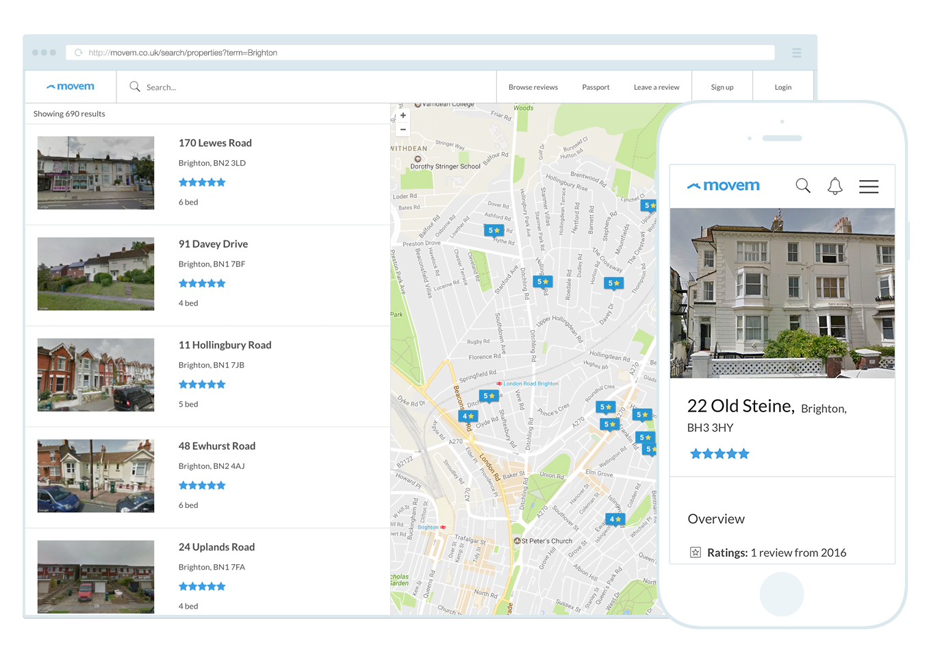Click star rating of 170 Lewes Road
931x645 pixels.
202,182
